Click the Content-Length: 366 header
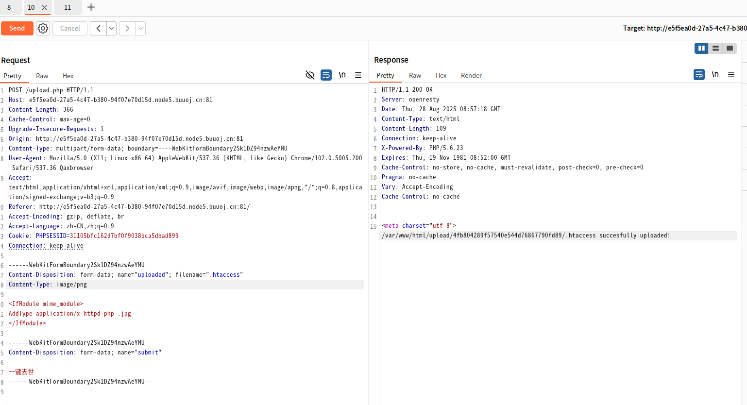Screen dimensions: 747x405 [41, 110]
